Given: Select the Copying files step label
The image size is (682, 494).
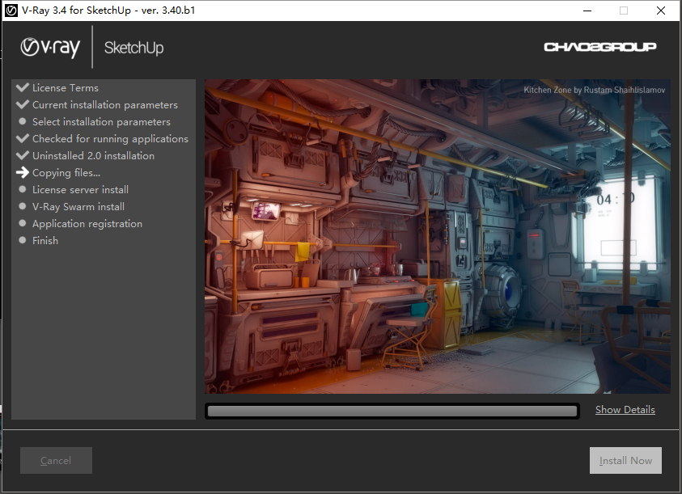Looking at the screenshot, I should pyautogui.click(x=66, y=173).
